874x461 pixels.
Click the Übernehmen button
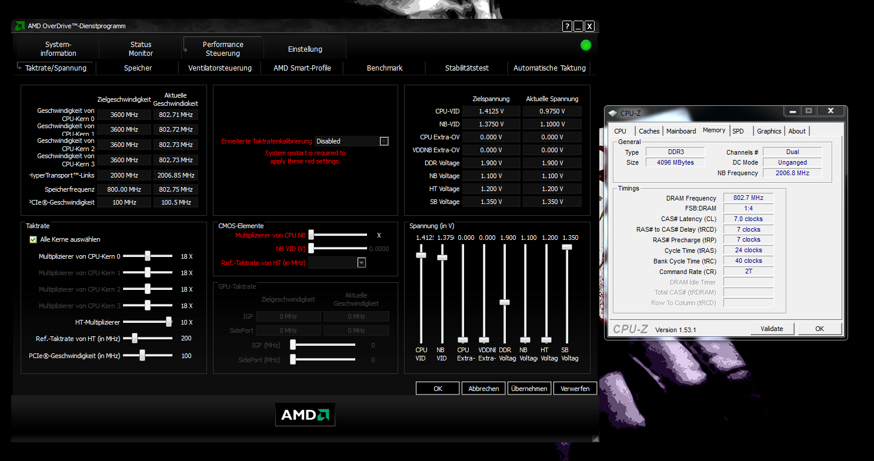[x=529, y=388]
